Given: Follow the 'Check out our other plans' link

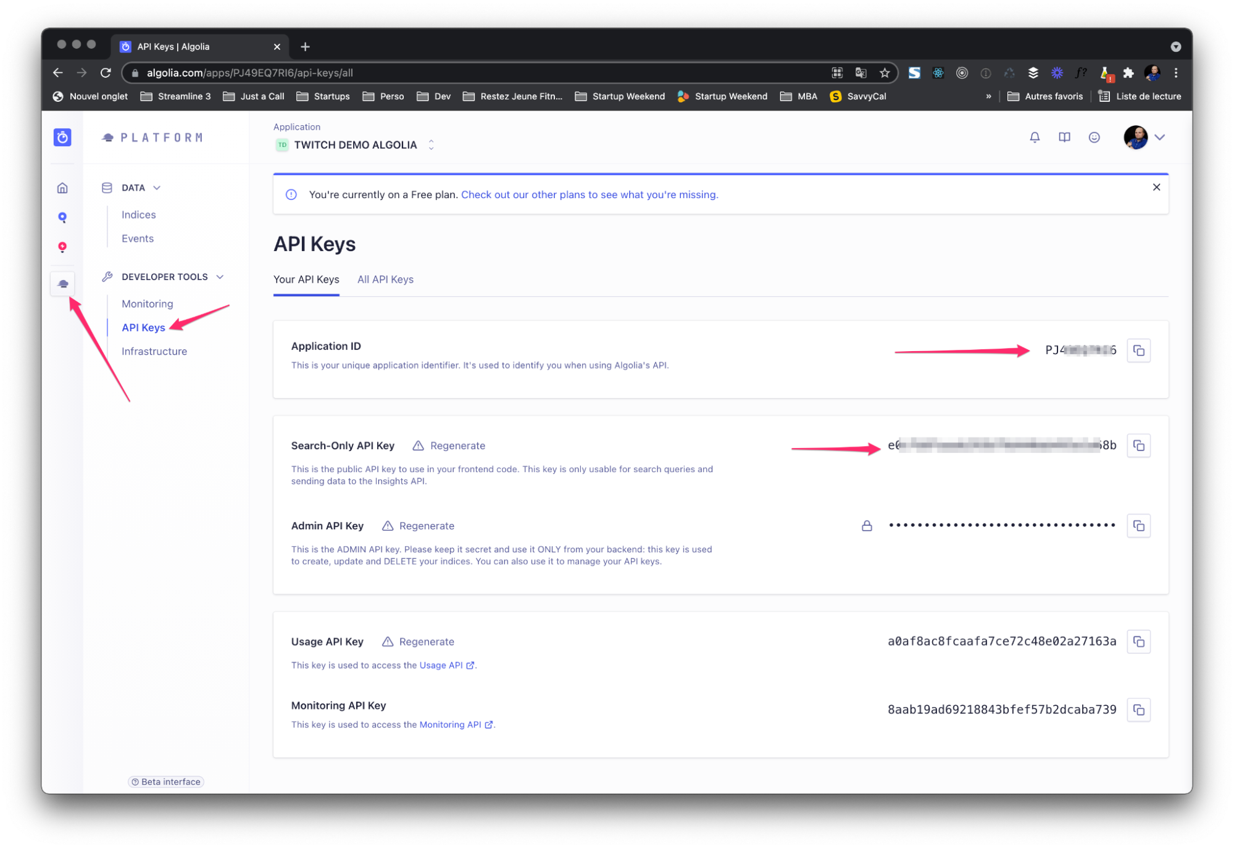Looking at the screenshot, I should coord(590,195).
